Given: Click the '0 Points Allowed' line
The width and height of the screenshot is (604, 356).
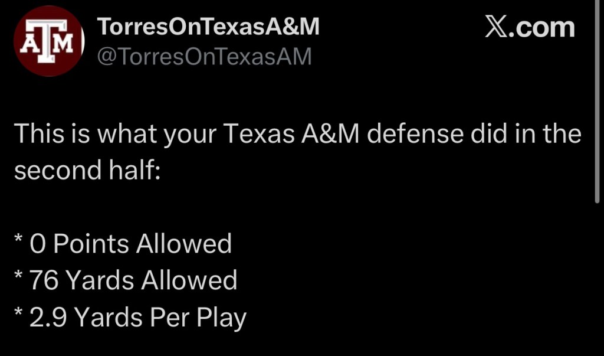Looking at the screenshot, I should point(130,243).
